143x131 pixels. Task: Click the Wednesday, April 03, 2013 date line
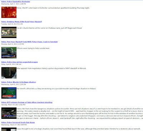coord(14,84)
